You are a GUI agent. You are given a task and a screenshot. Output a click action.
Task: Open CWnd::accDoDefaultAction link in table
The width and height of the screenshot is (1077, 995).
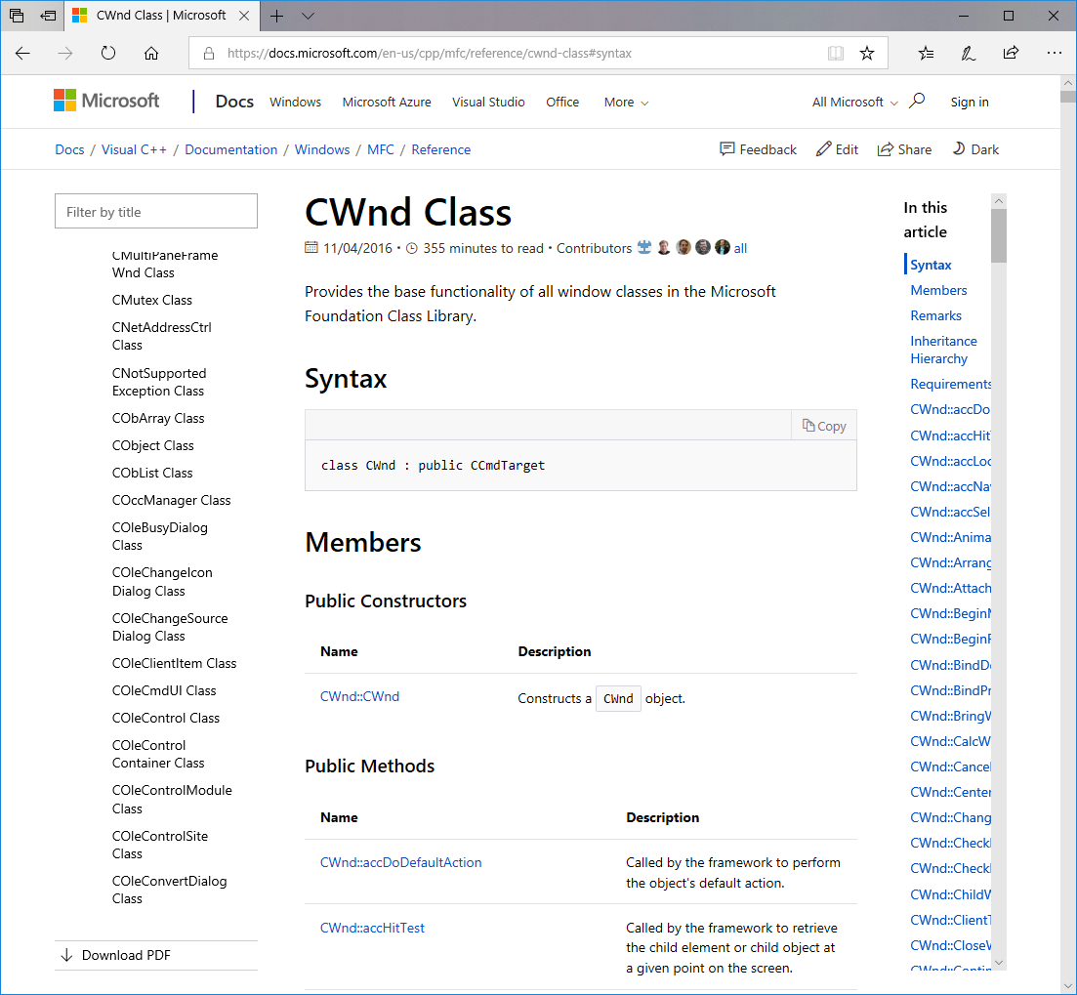(400, 862)
